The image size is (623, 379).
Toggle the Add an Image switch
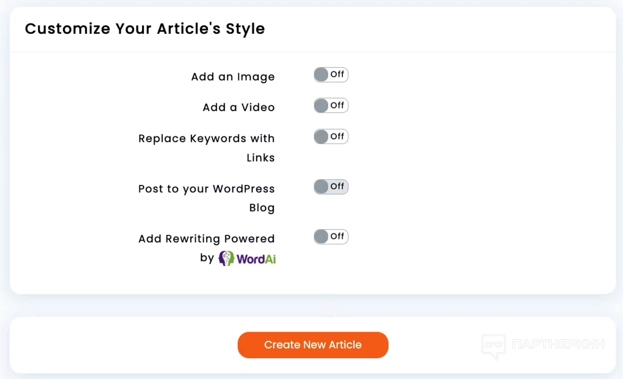tap(331, 75)
